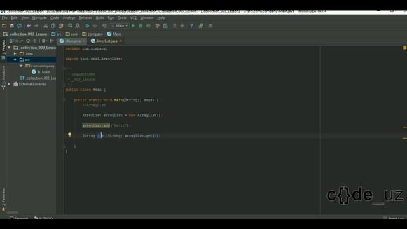Collapse the src folder node
407x229 pixels.
15,60
